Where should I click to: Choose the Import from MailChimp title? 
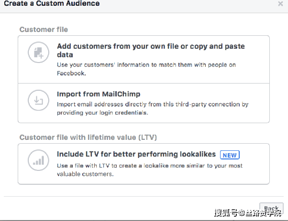[x=98, y=94]
